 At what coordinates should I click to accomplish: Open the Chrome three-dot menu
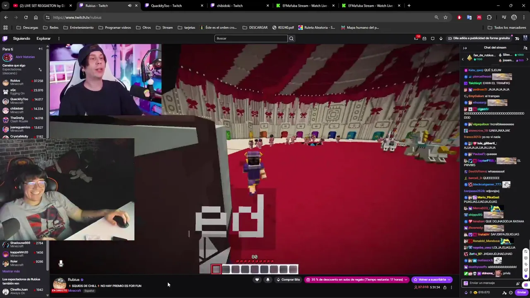point(524,17)
